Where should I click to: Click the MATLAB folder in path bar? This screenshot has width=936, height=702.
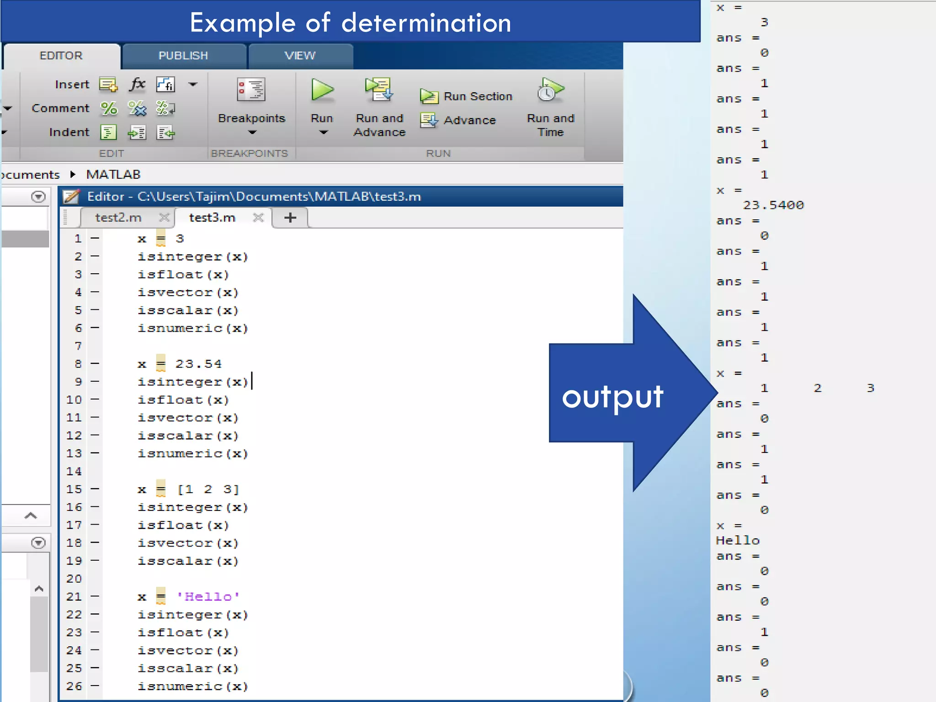click(x=113, y=175)
